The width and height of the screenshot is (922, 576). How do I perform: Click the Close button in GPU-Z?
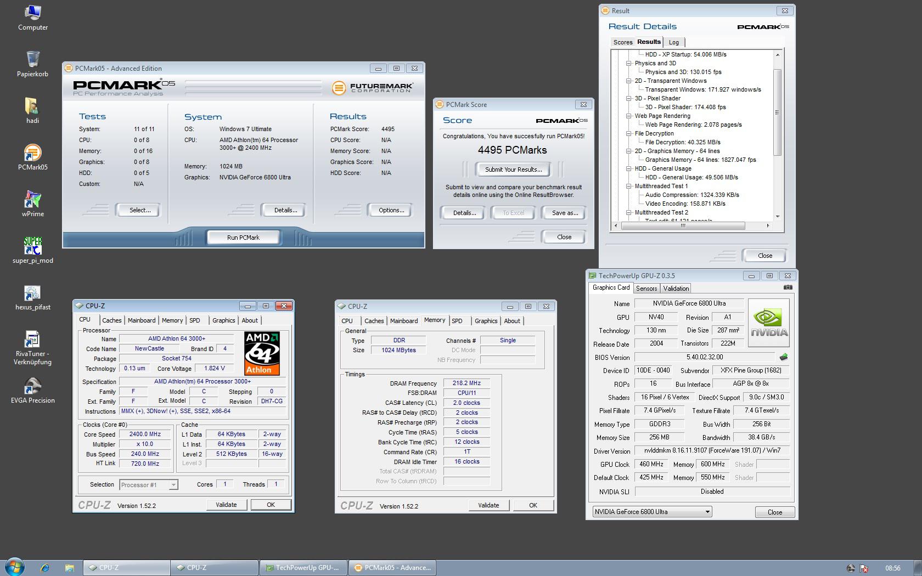775,512
